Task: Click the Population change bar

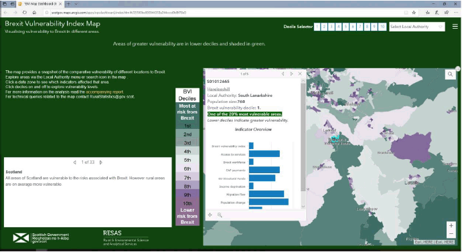Action: [x=268, y=202]
